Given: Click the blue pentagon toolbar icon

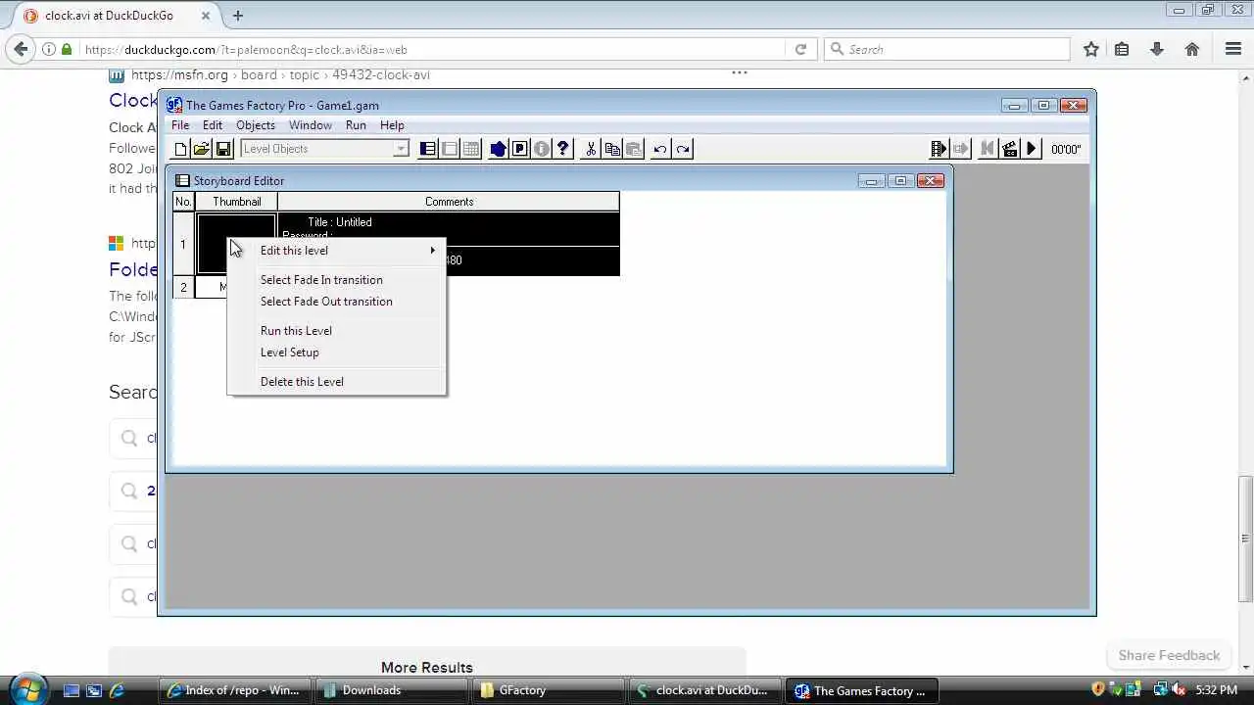Looking at the screenshot, I should point(499,149).
